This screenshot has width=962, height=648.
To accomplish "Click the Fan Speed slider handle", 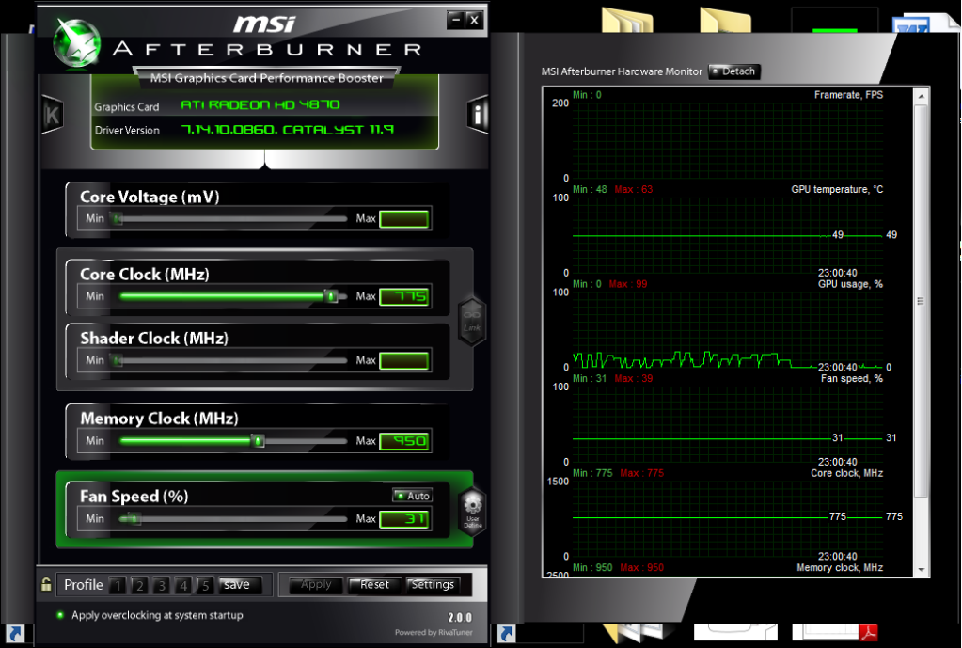I will (134, 519).
